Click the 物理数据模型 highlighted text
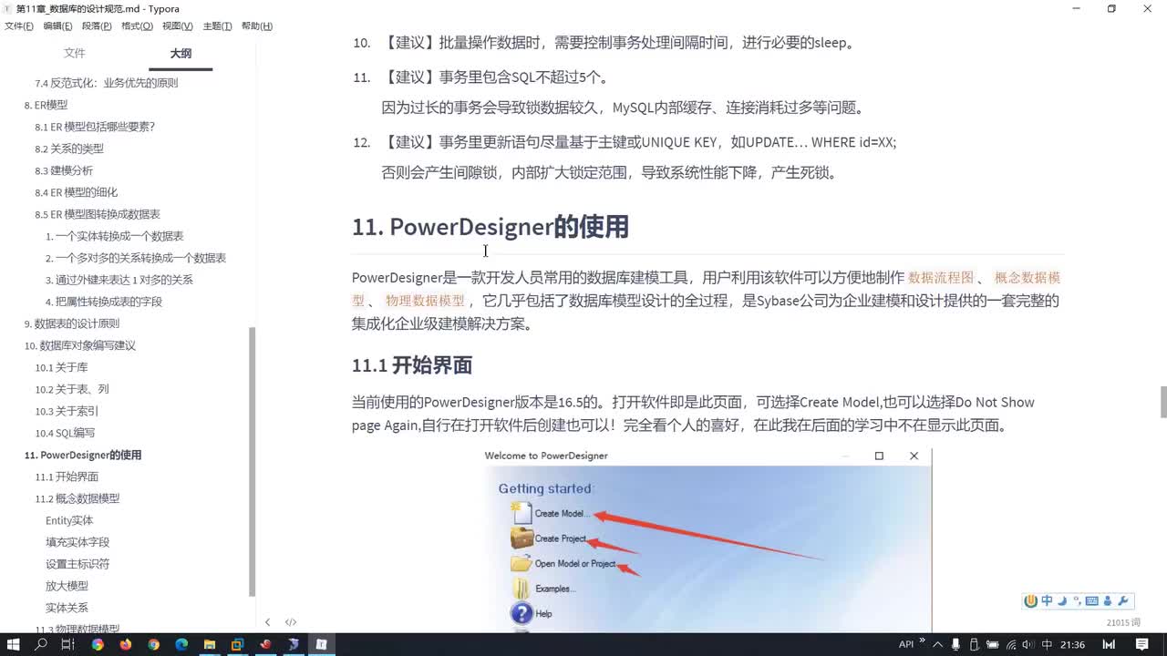This screenshot has height=656, width=1167. point(425,301)
